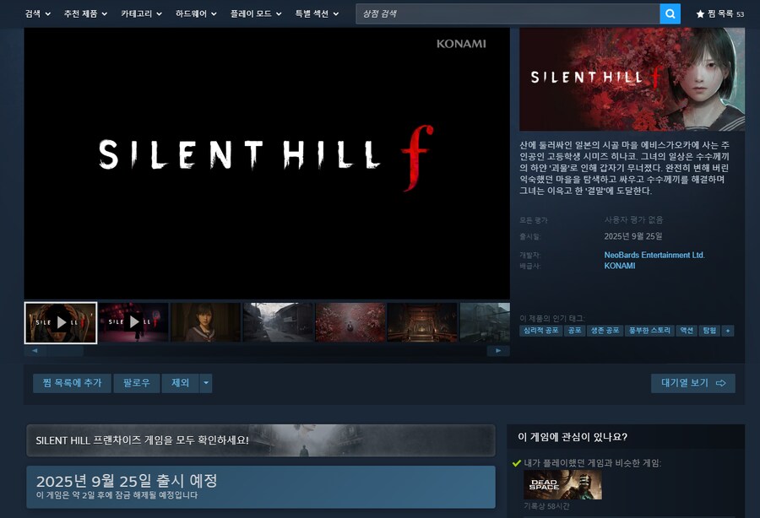Play the first trailer video thumbnail
This screenshot has height=518, width=760.
tap(61, 322)
